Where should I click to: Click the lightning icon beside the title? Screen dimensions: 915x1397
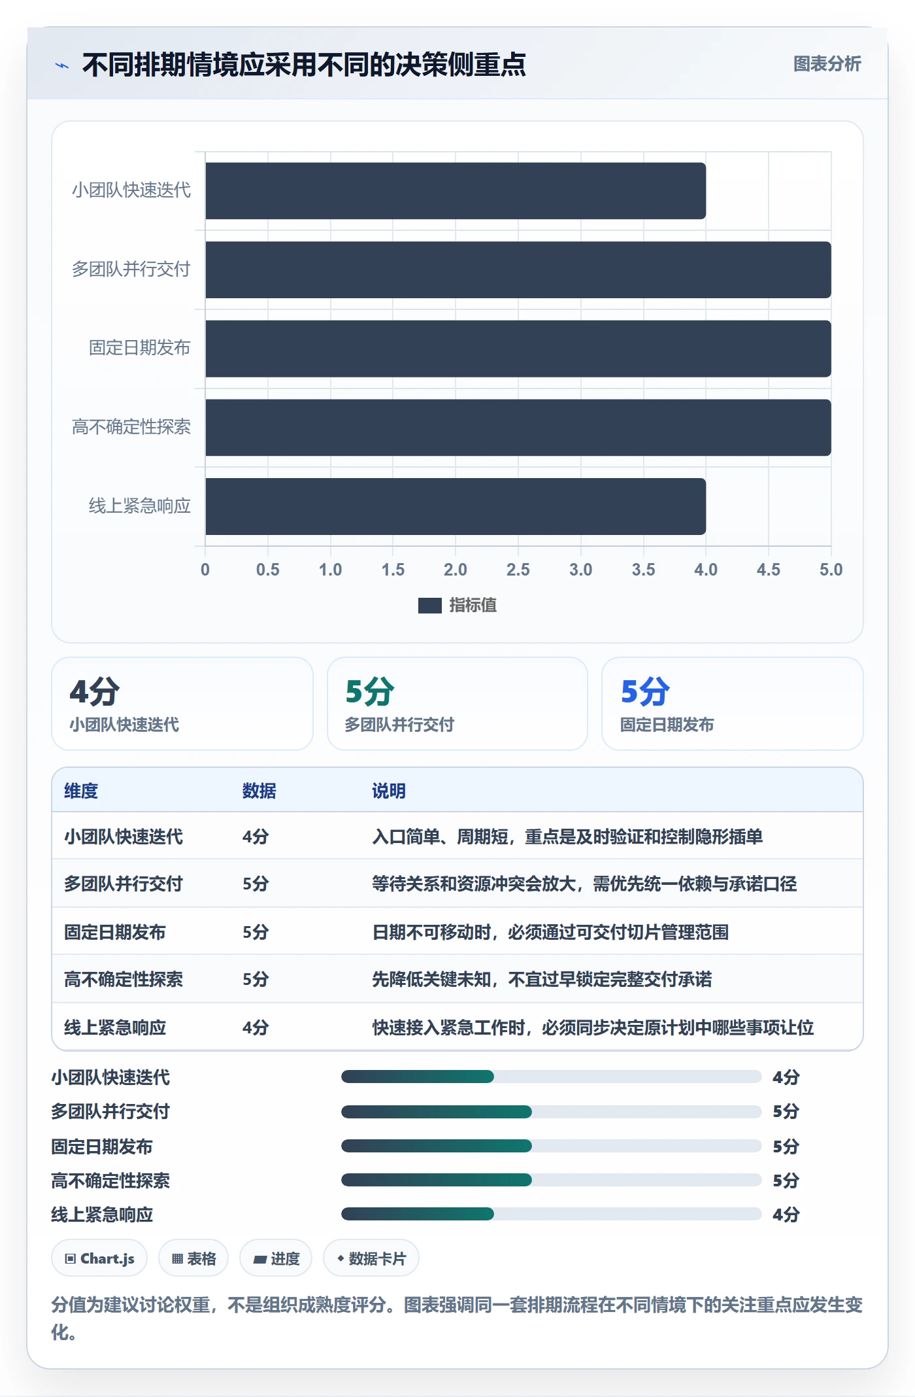coord(62,65)
